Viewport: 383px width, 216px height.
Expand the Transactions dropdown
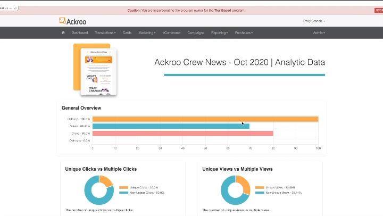105,33
